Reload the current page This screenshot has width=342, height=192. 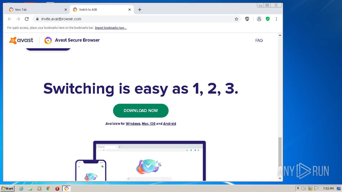click(x=27, y=19)
